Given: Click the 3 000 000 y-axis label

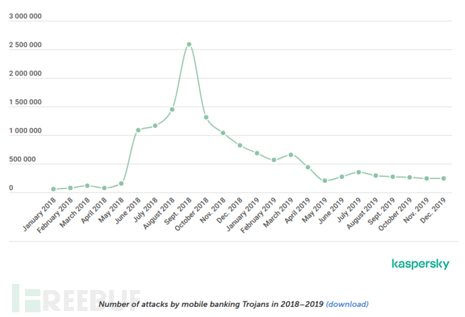Looking at the screenshot, I should pyautogui.click(x=25, y=17).
